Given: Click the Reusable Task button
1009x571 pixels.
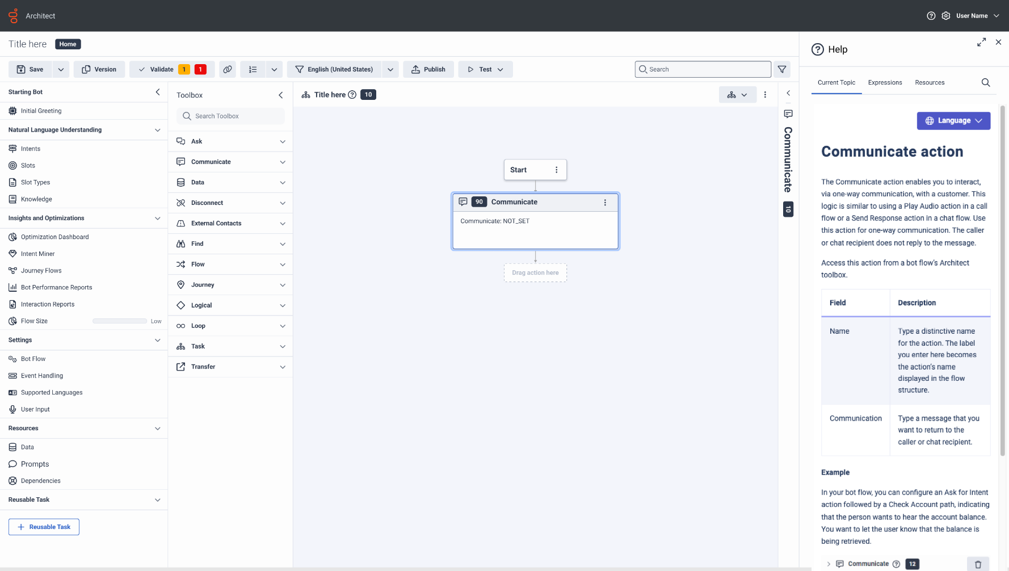Looking at the screenshot, I should 44,527.
